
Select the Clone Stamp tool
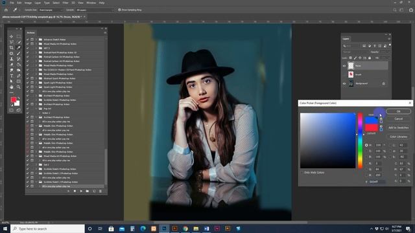pos(12,59)
